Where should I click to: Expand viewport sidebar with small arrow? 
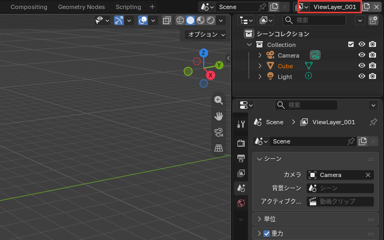228,58
